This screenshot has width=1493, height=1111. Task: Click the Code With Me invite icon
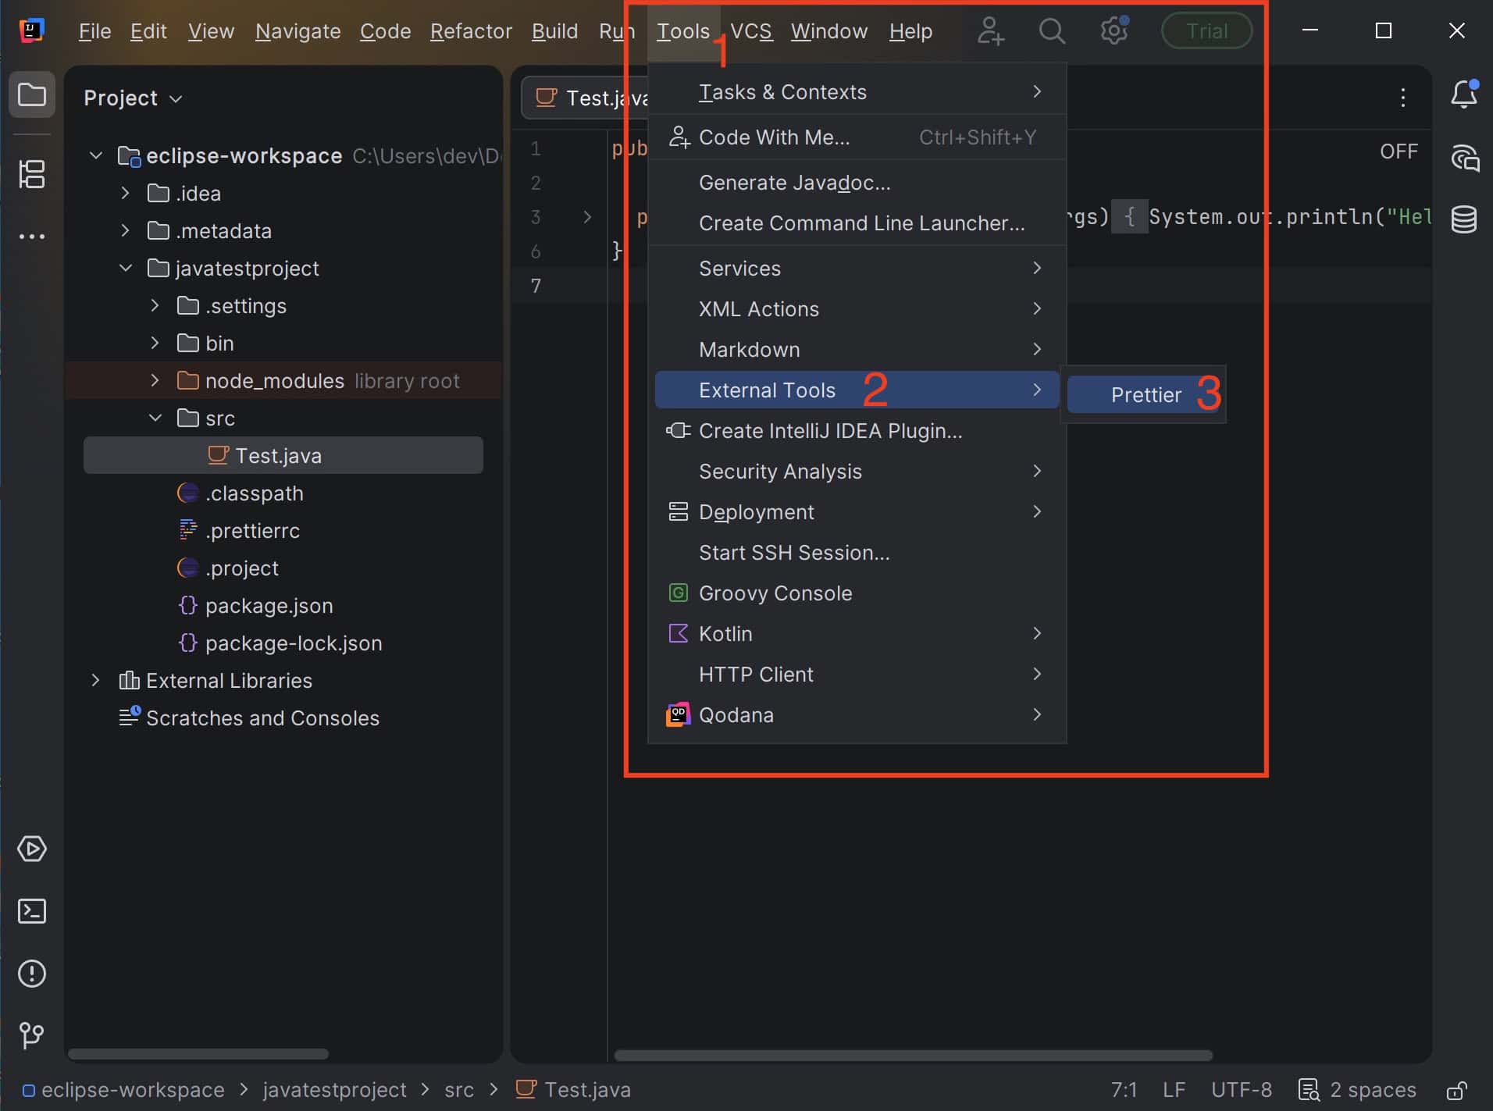(x=989, y=31)
